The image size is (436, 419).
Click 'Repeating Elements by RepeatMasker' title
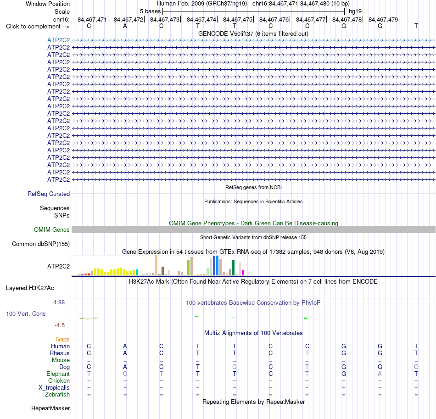tap(254, 402)
